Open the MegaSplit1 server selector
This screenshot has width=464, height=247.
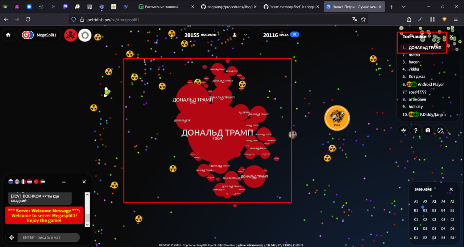click(x=41, y=35)
